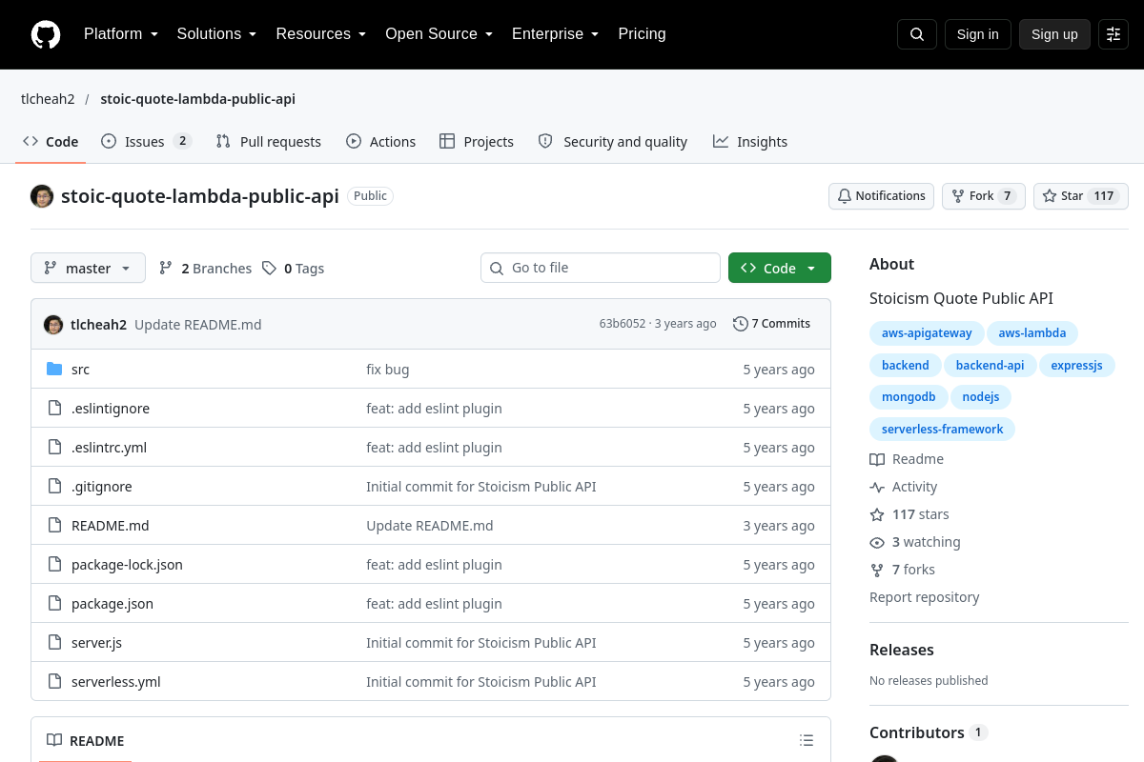Open the Report repository link
Image resolution: width=1144 pixels, height=762 pixels.
pos(925,597)
